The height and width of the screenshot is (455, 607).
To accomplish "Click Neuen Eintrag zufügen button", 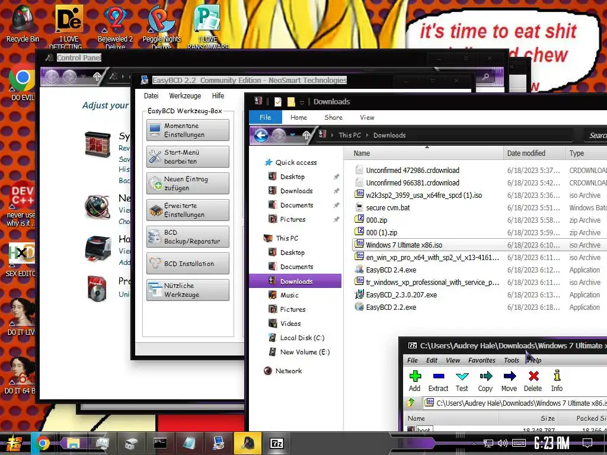I will [188, 184].
